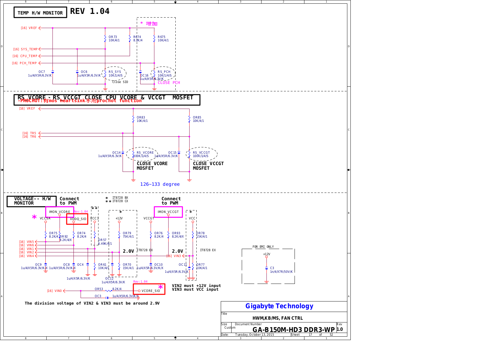Click the Gigabyte Technology title
This screenshot has height=349, width=494.
tap(279, 306)
